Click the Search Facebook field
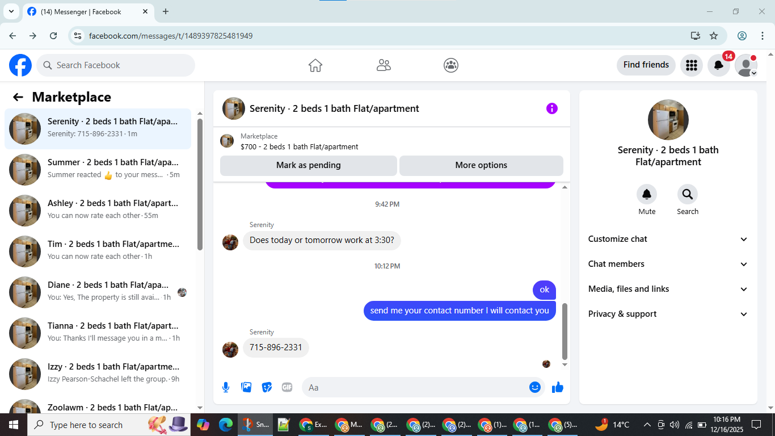The width and height of the screenshot is (775, 436). (x=116, y=65)
